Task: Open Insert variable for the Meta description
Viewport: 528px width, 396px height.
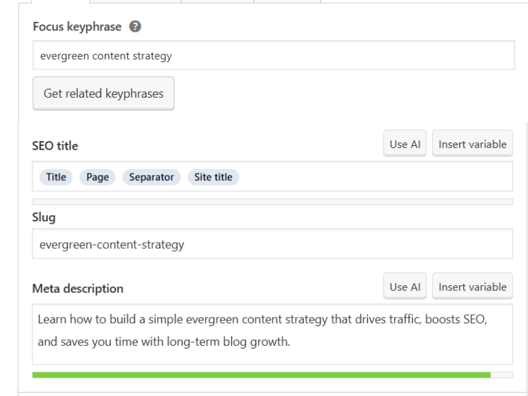Action: click(473, 286)
